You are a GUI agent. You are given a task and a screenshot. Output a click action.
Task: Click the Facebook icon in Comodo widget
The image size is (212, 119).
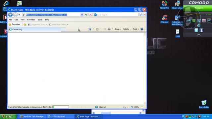[201, 30]
